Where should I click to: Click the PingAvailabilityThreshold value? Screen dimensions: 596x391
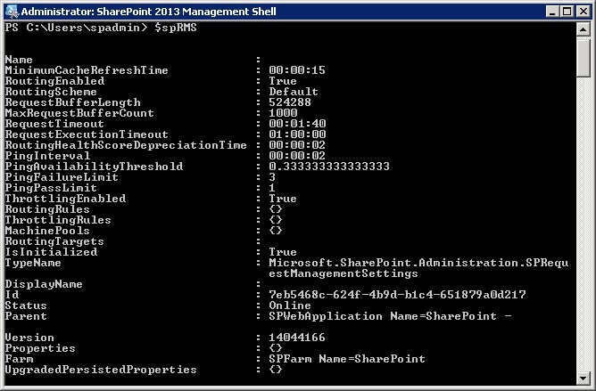(x=329, y=167)
